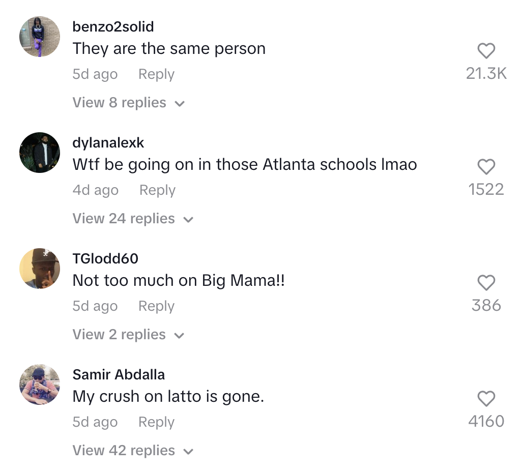Open benzo2solid's profile picture
This screenshot has width=521, height=473.
tap(40, 37)
